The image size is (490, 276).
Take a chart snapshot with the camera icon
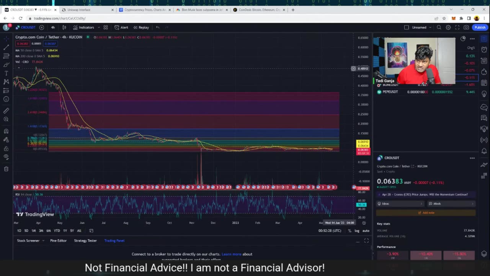point(466,27)
